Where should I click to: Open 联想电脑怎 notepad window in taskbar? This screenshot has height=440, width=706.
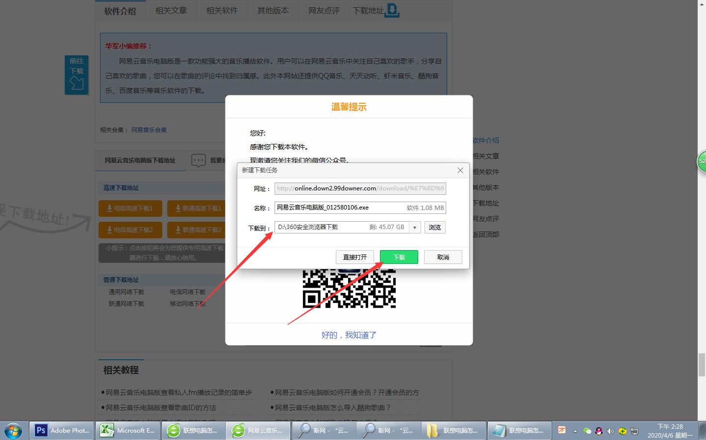520,431
